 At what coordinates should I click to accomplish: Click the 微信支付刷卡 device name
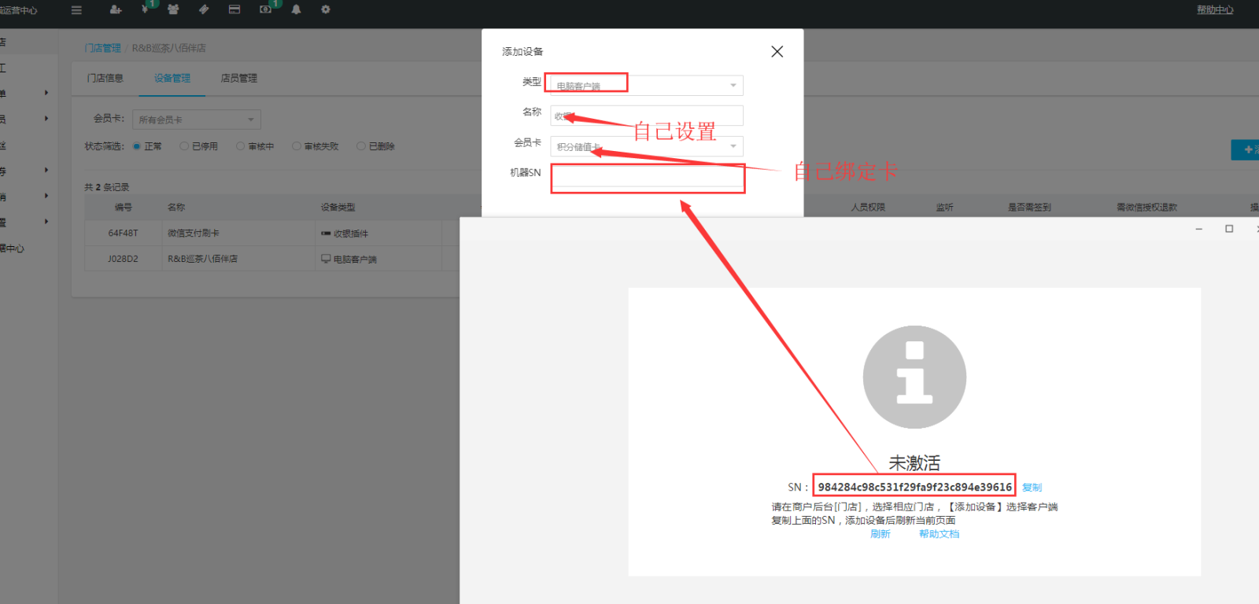194,234
